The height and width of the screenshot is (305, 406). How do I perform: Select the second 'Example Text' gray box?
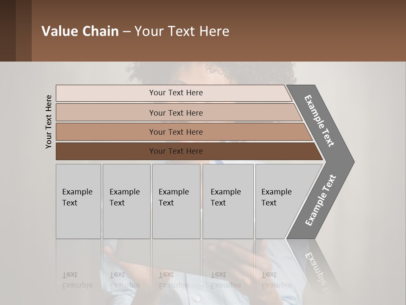[x=126, y=201]
